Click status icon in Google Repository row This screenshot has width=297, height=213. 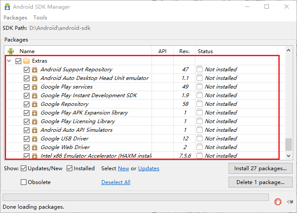(200, 104)
